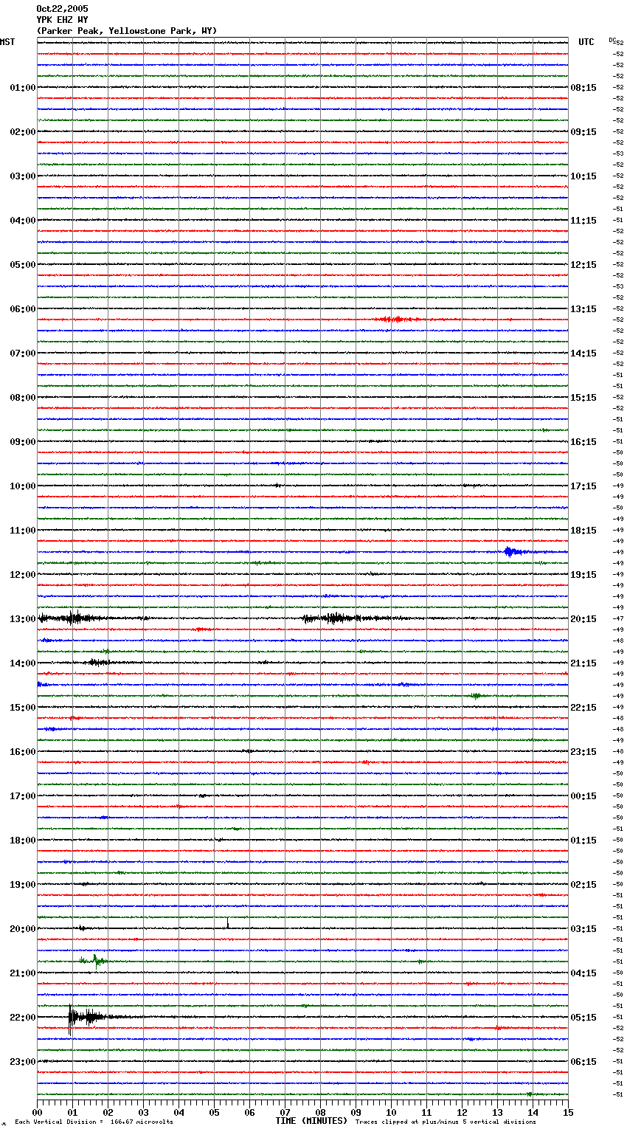Image resolution: width=627 pixels, height=1132 pixels.
Task: Click the 13:15 UTC time label
Action: 583,309
